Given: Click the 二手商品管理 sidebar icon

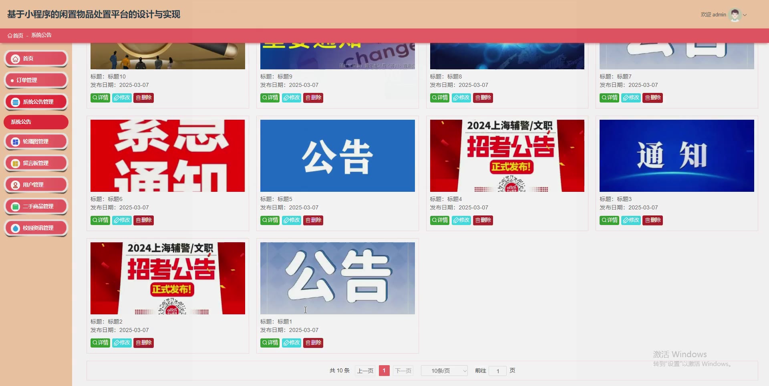Looking at the screenshot, I should point(15,207).
